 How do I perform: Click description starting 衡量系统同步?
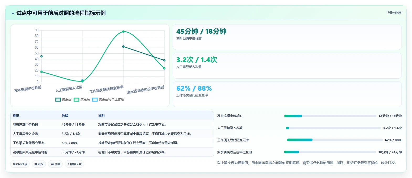click(145, 134)
